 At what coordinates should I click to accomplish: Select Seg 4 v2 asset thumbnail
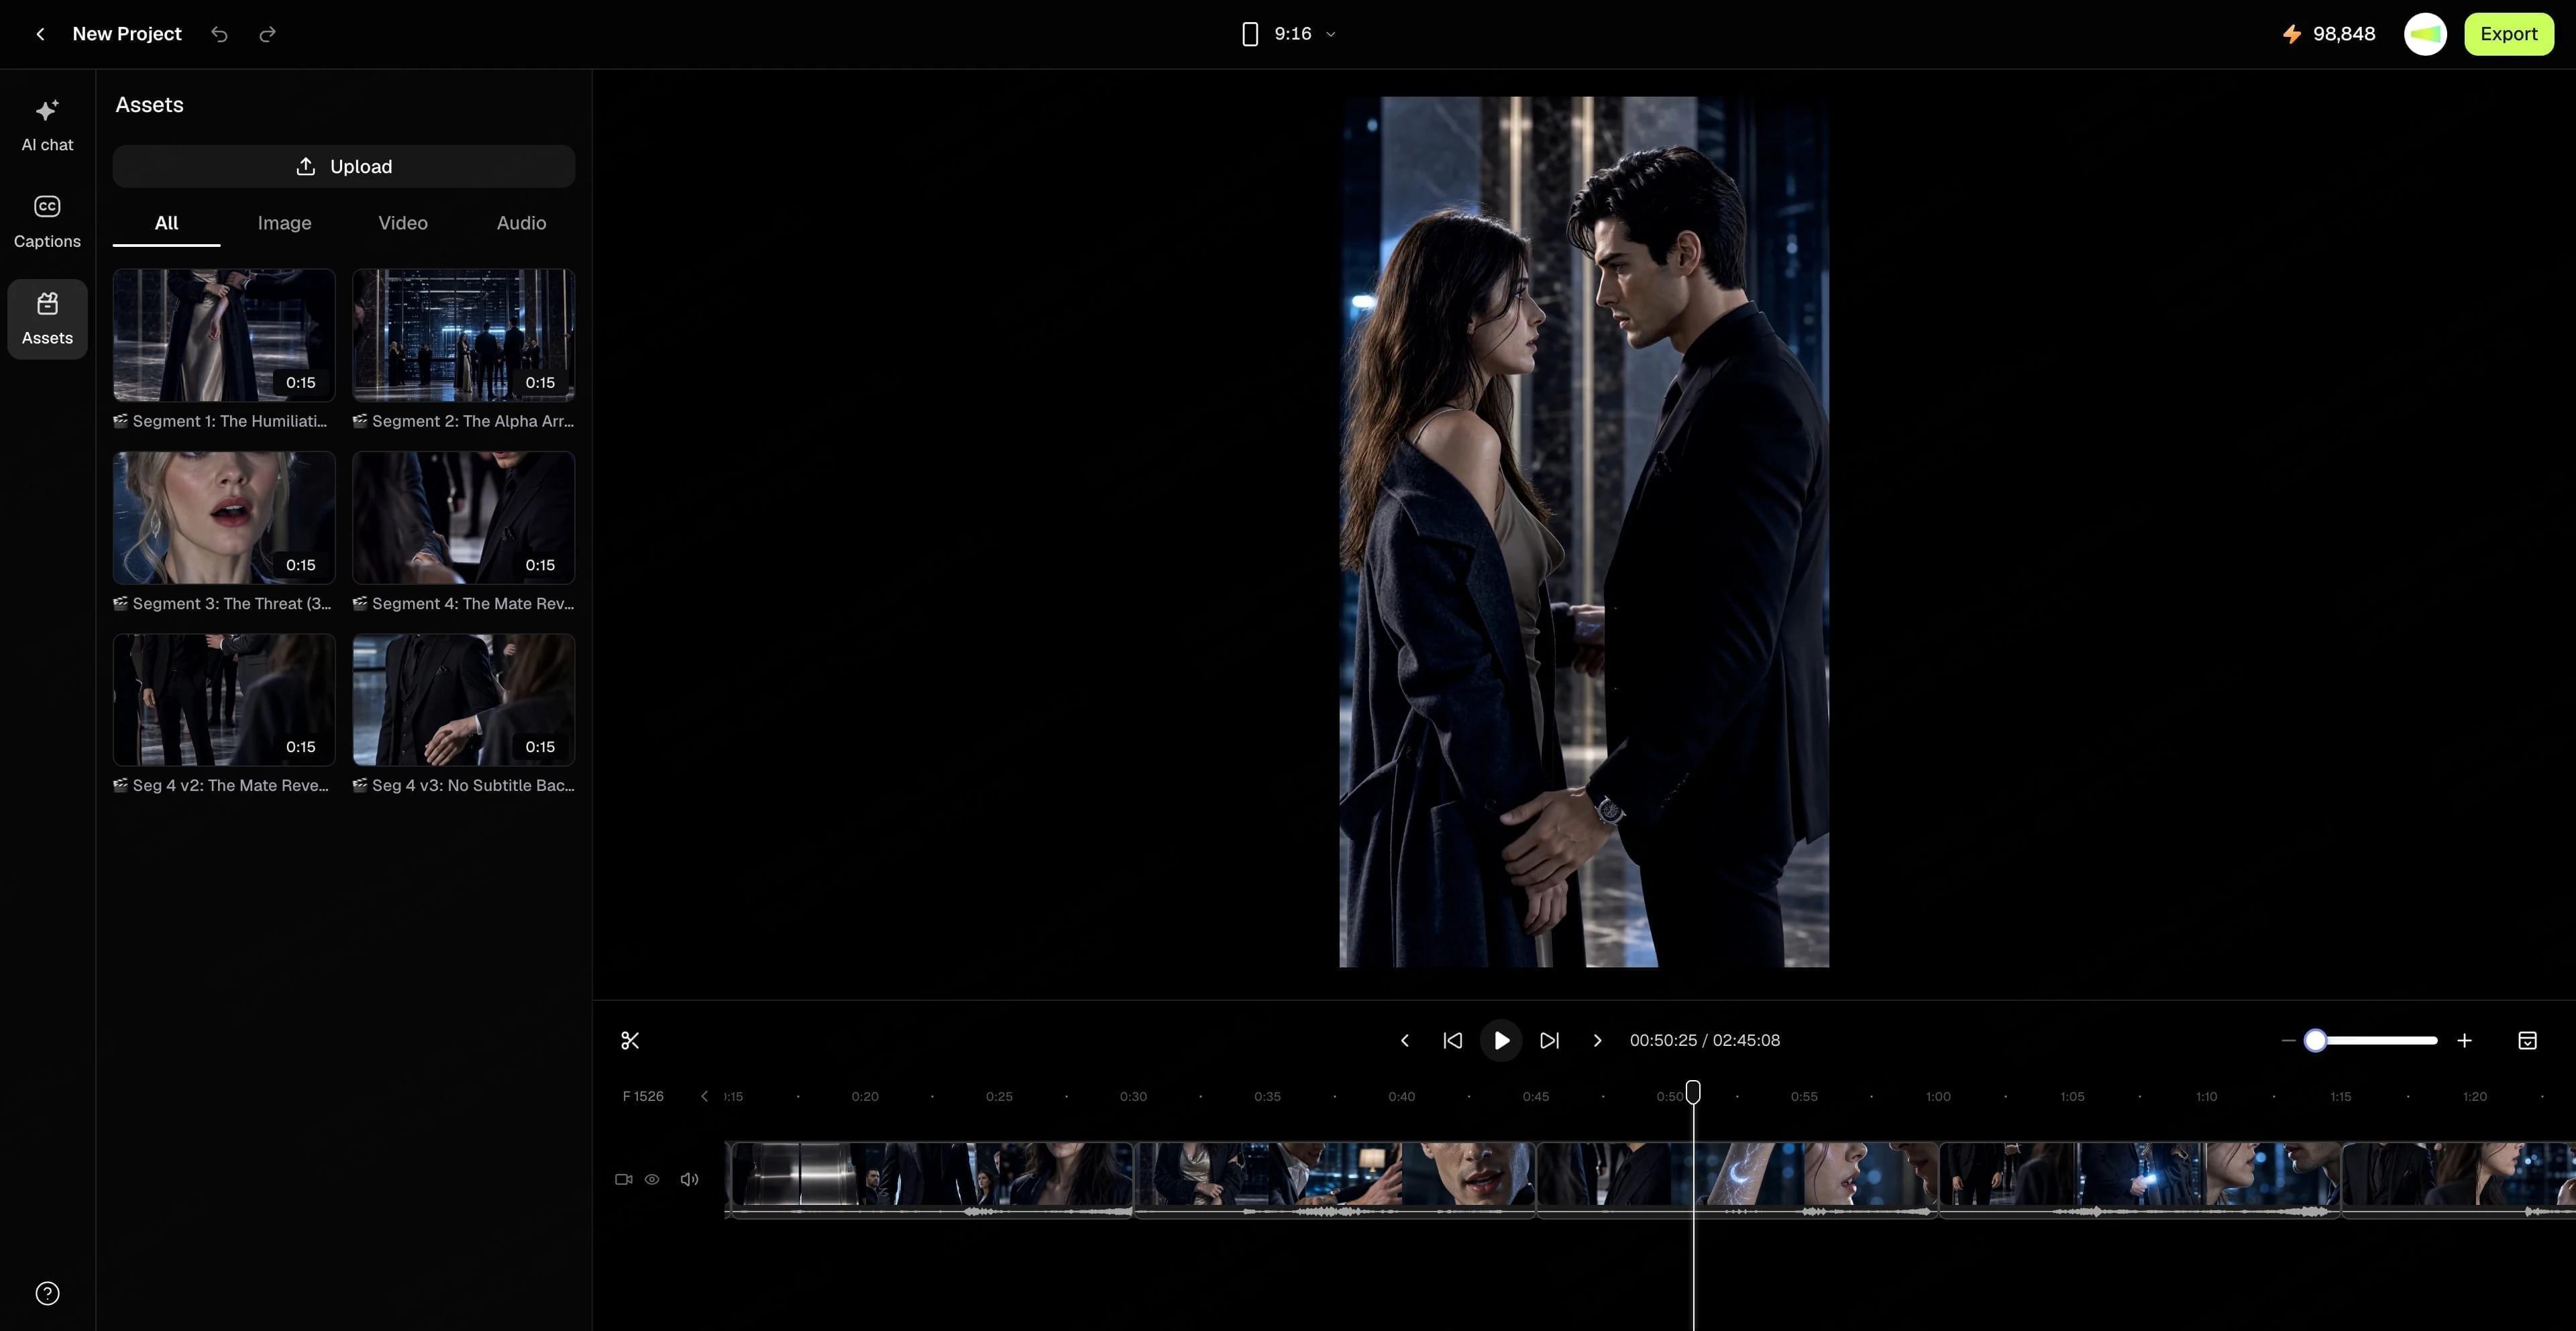click(224, 700)
